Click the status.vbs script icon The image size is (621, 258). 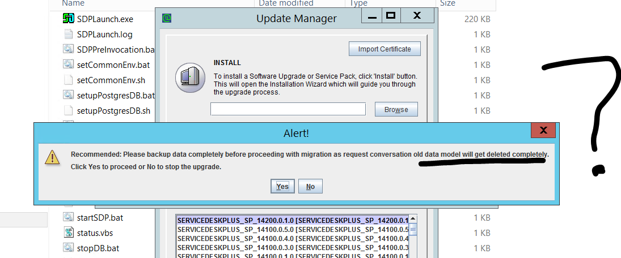pos(69,233)
